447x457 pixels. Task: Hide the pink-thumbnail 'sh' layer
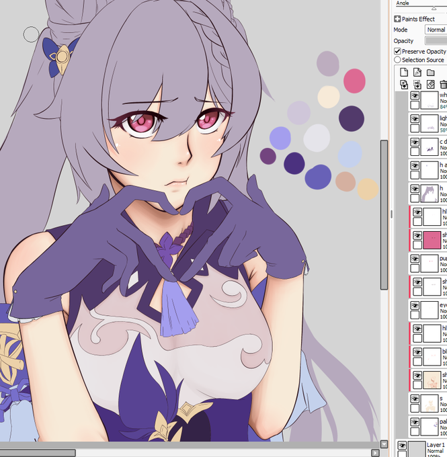point(417,235)
